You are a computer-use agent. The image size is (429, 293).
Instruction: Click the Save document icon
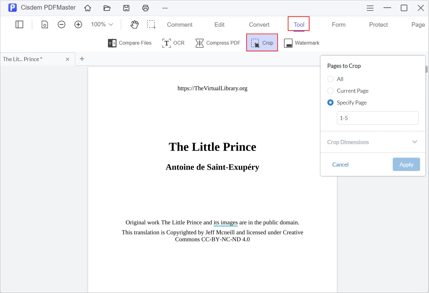click(x=126, y=8)
